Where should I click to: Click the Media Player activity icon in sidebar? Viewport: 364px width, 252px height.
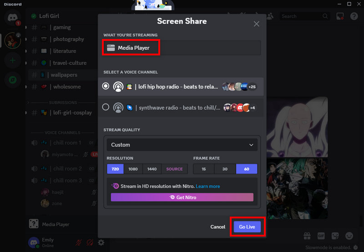point(34,224)
